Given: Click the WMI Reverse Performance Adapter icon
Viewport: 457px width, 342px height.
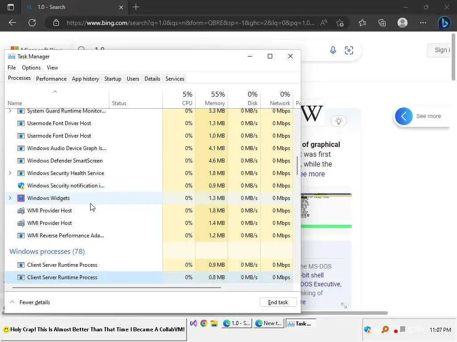Looking at the screenshot, I should click(21, 236).
